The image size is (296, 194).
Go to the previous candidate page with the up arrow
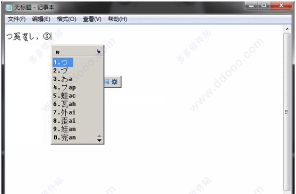[x=99, y=136]
